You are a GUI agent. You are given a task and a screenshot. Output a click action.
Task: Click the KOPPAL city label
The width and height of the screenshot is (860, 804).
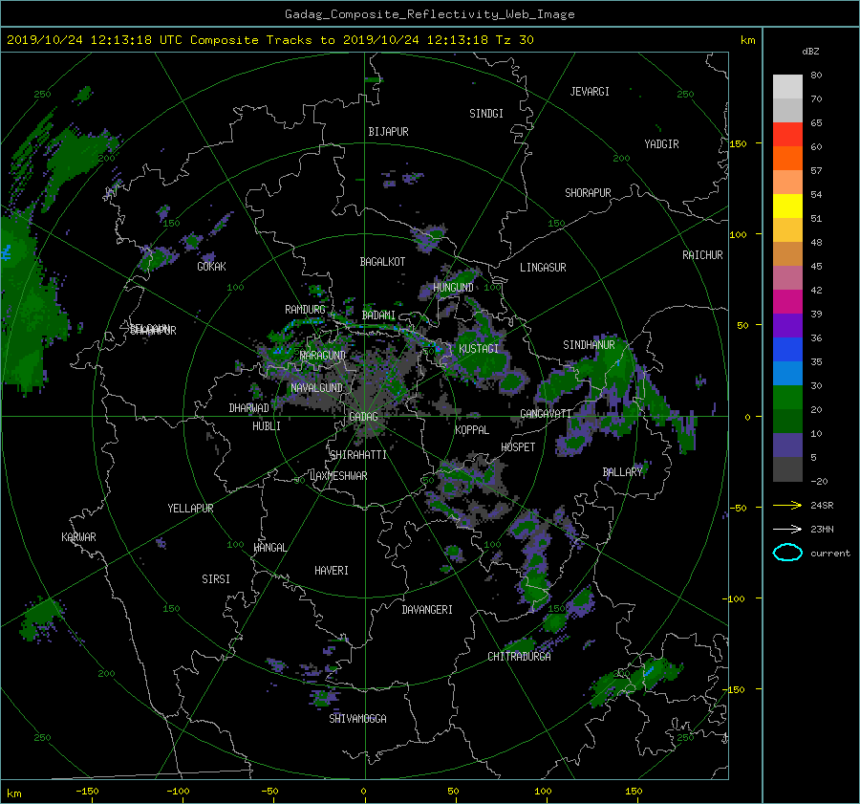(x=472, y=430)
